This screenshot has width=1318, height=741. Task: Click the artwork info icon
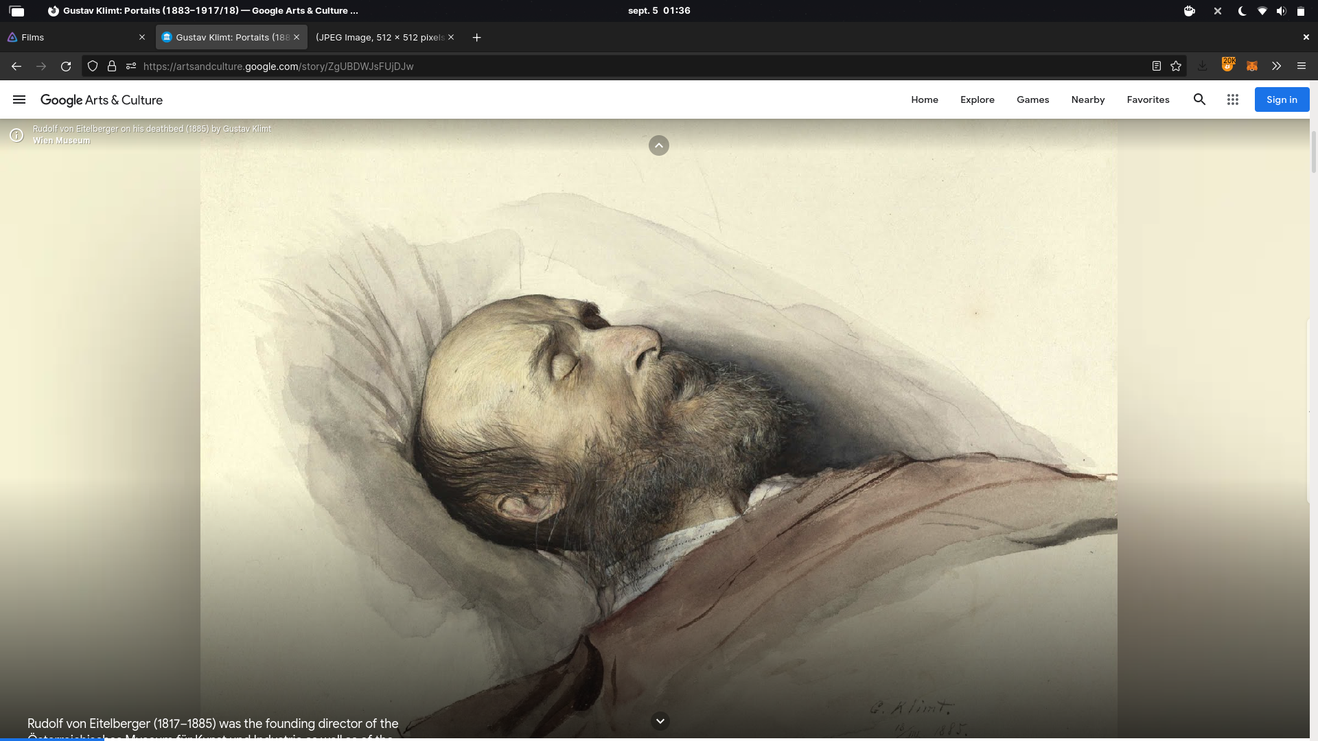16,135
